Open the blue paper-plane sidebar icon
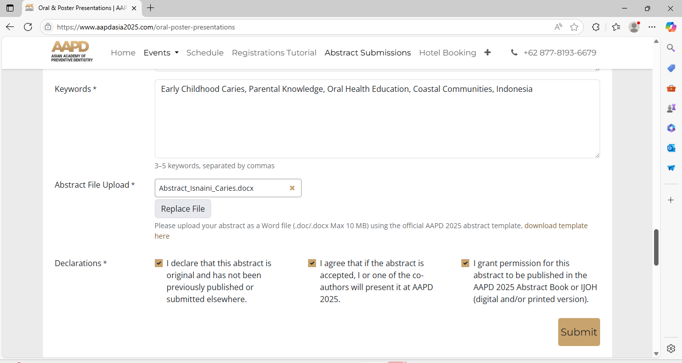 point(671,168)
